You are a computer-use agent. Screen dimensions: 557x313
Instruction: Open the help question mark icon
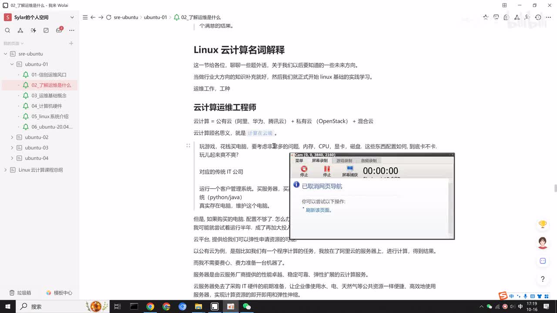pyautogui.click(x=543, y=279)
